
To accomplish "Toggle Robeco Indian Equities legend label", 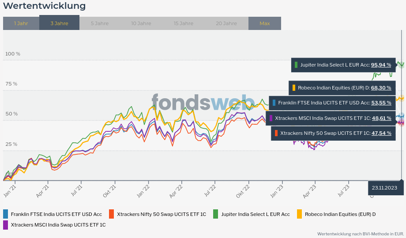I will click(x=340, y=214).
